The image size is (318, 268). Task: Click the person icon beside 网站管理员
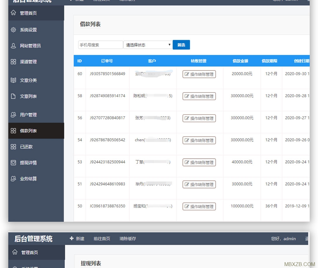(13, 46)
